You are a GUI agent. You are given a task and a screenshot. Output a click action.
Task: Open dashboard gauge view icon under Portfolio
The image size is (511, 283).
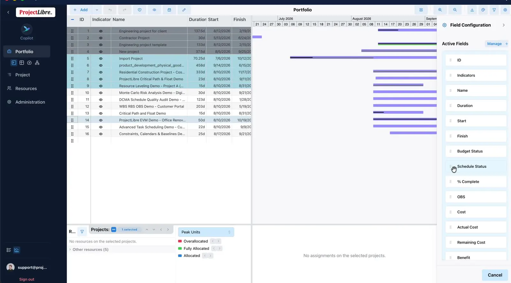(29, 63)
